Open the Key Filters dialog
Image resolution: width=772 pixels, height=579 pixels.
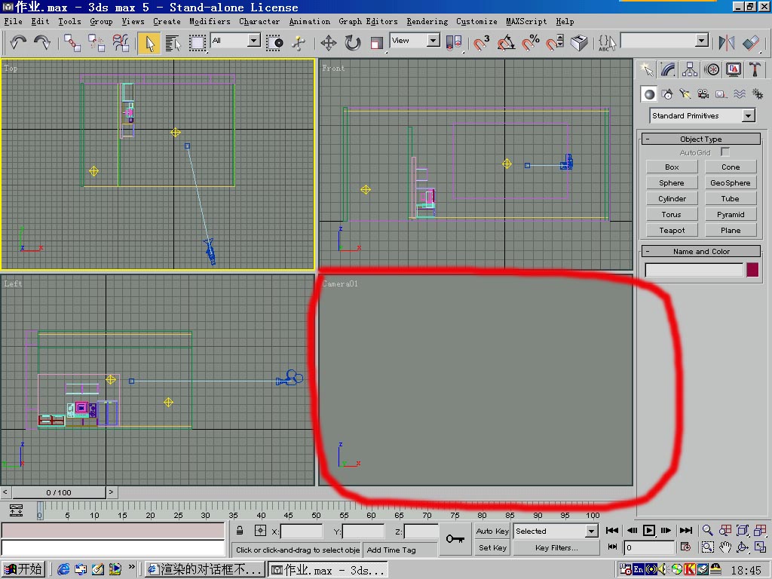pos(556,548)
